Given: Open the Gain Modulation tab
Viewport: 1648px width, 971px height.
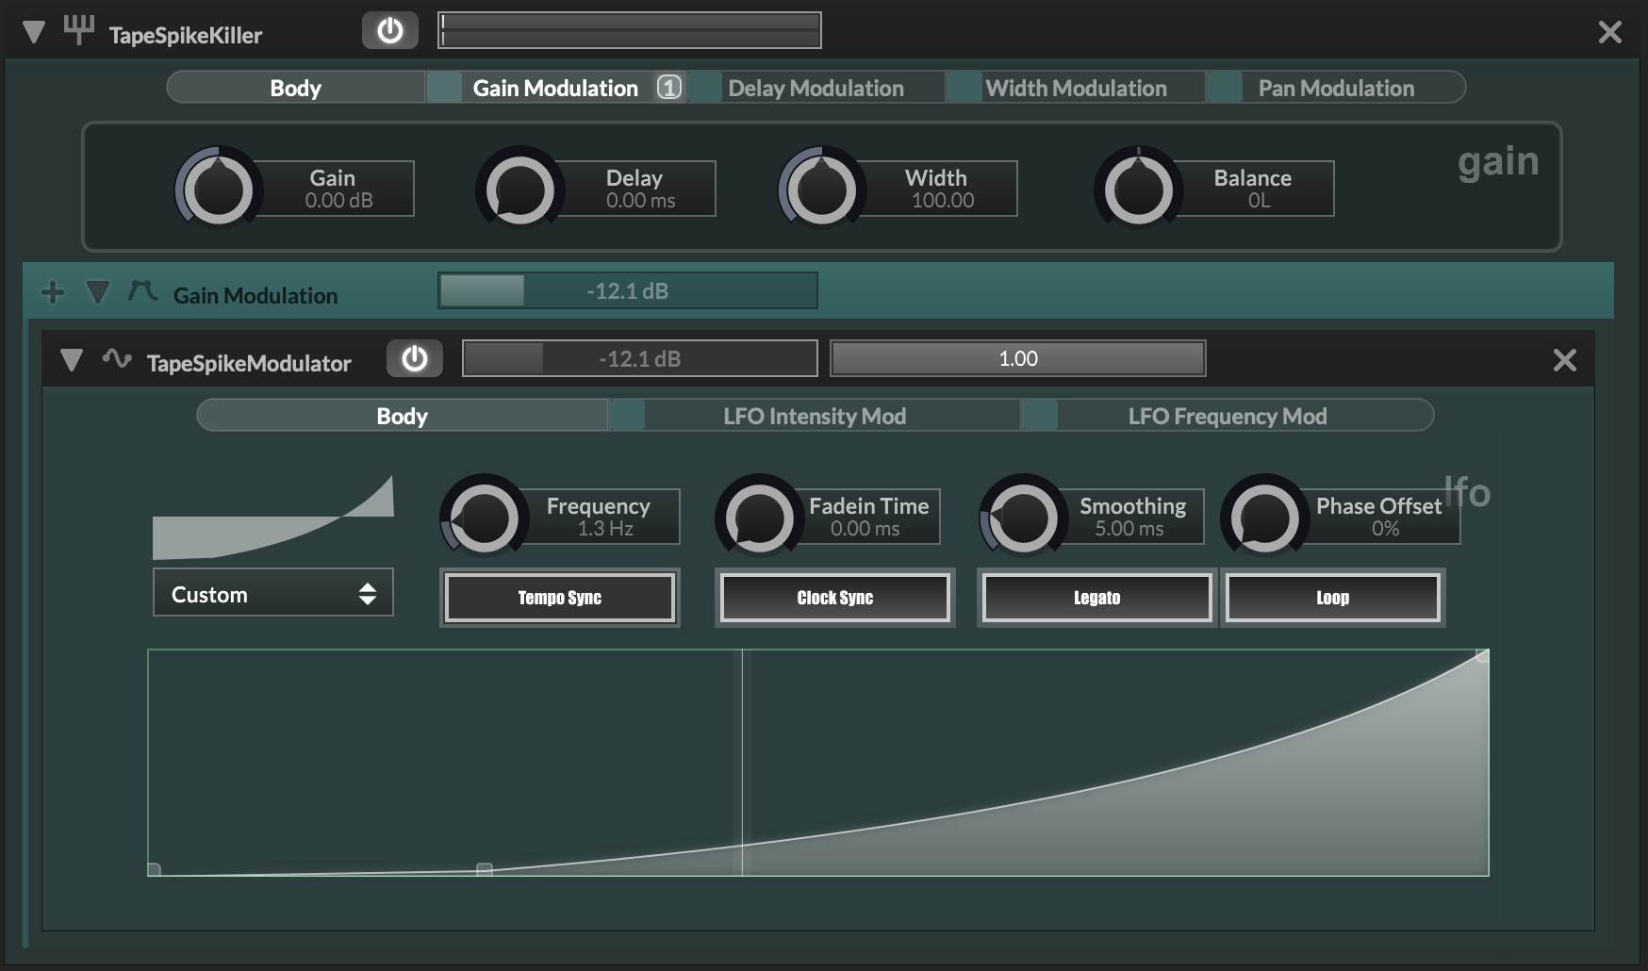Looking at the screenshot, I should tap(555, 88).
